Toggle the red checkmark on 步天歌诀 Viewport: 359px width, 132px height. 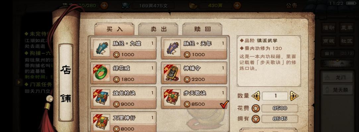(x=224, y=105)
